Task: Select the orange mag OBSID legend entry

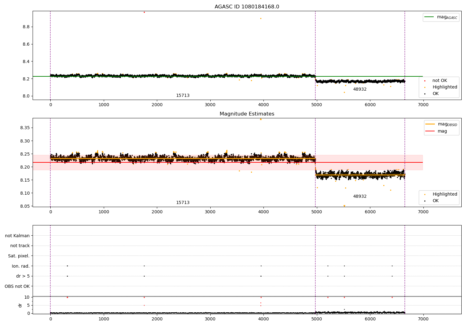Action: pyautogui.click(x=441, y=124)
